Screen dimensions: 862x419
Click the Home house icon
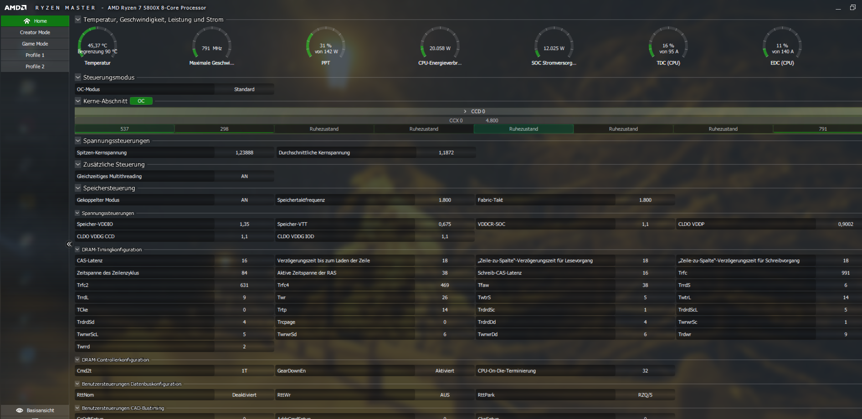pos(27,21)
